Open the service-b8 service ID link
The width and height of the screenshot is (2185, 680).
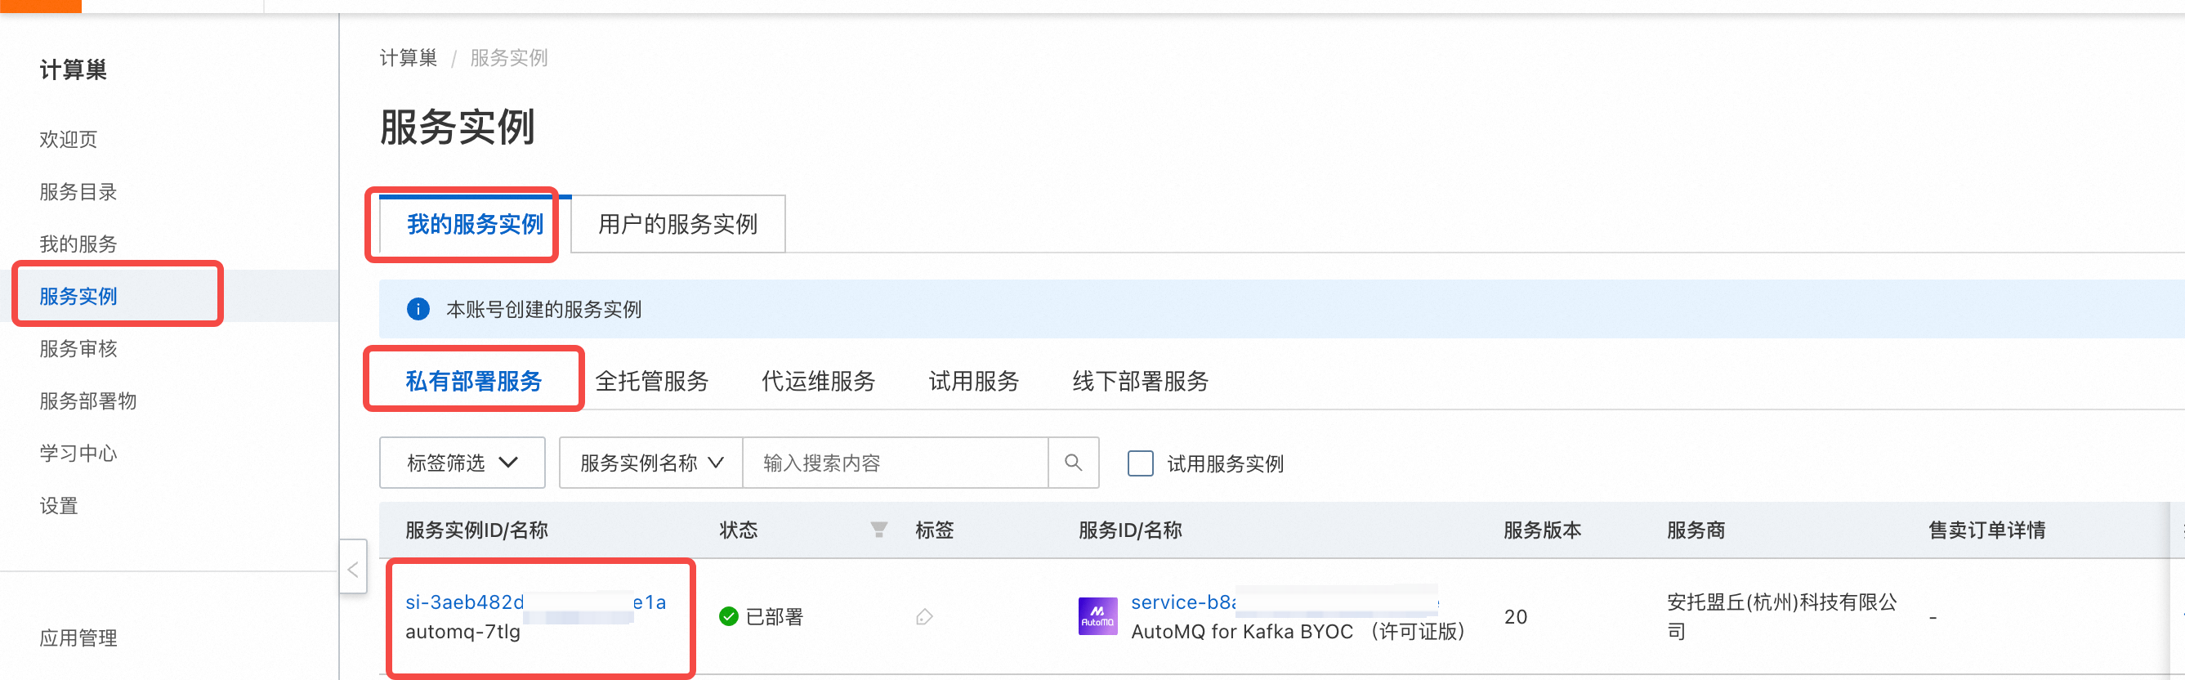tap(1285, 602)
